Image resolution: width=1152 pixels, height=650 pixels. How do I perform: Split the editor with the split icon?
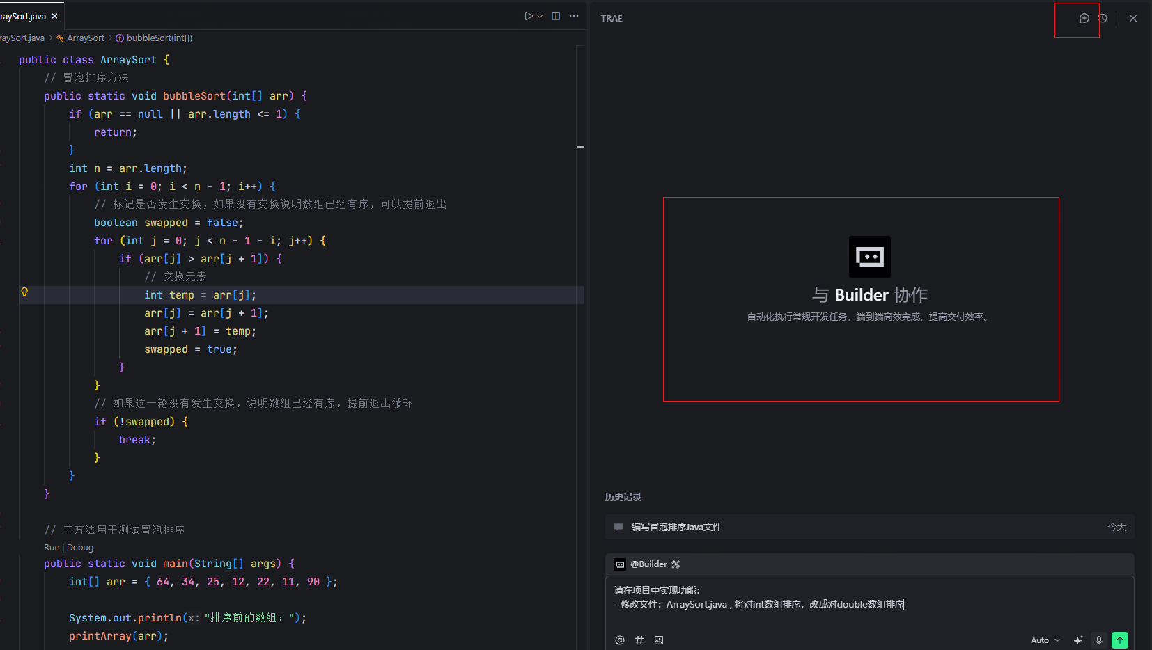[x=556, y=16]
